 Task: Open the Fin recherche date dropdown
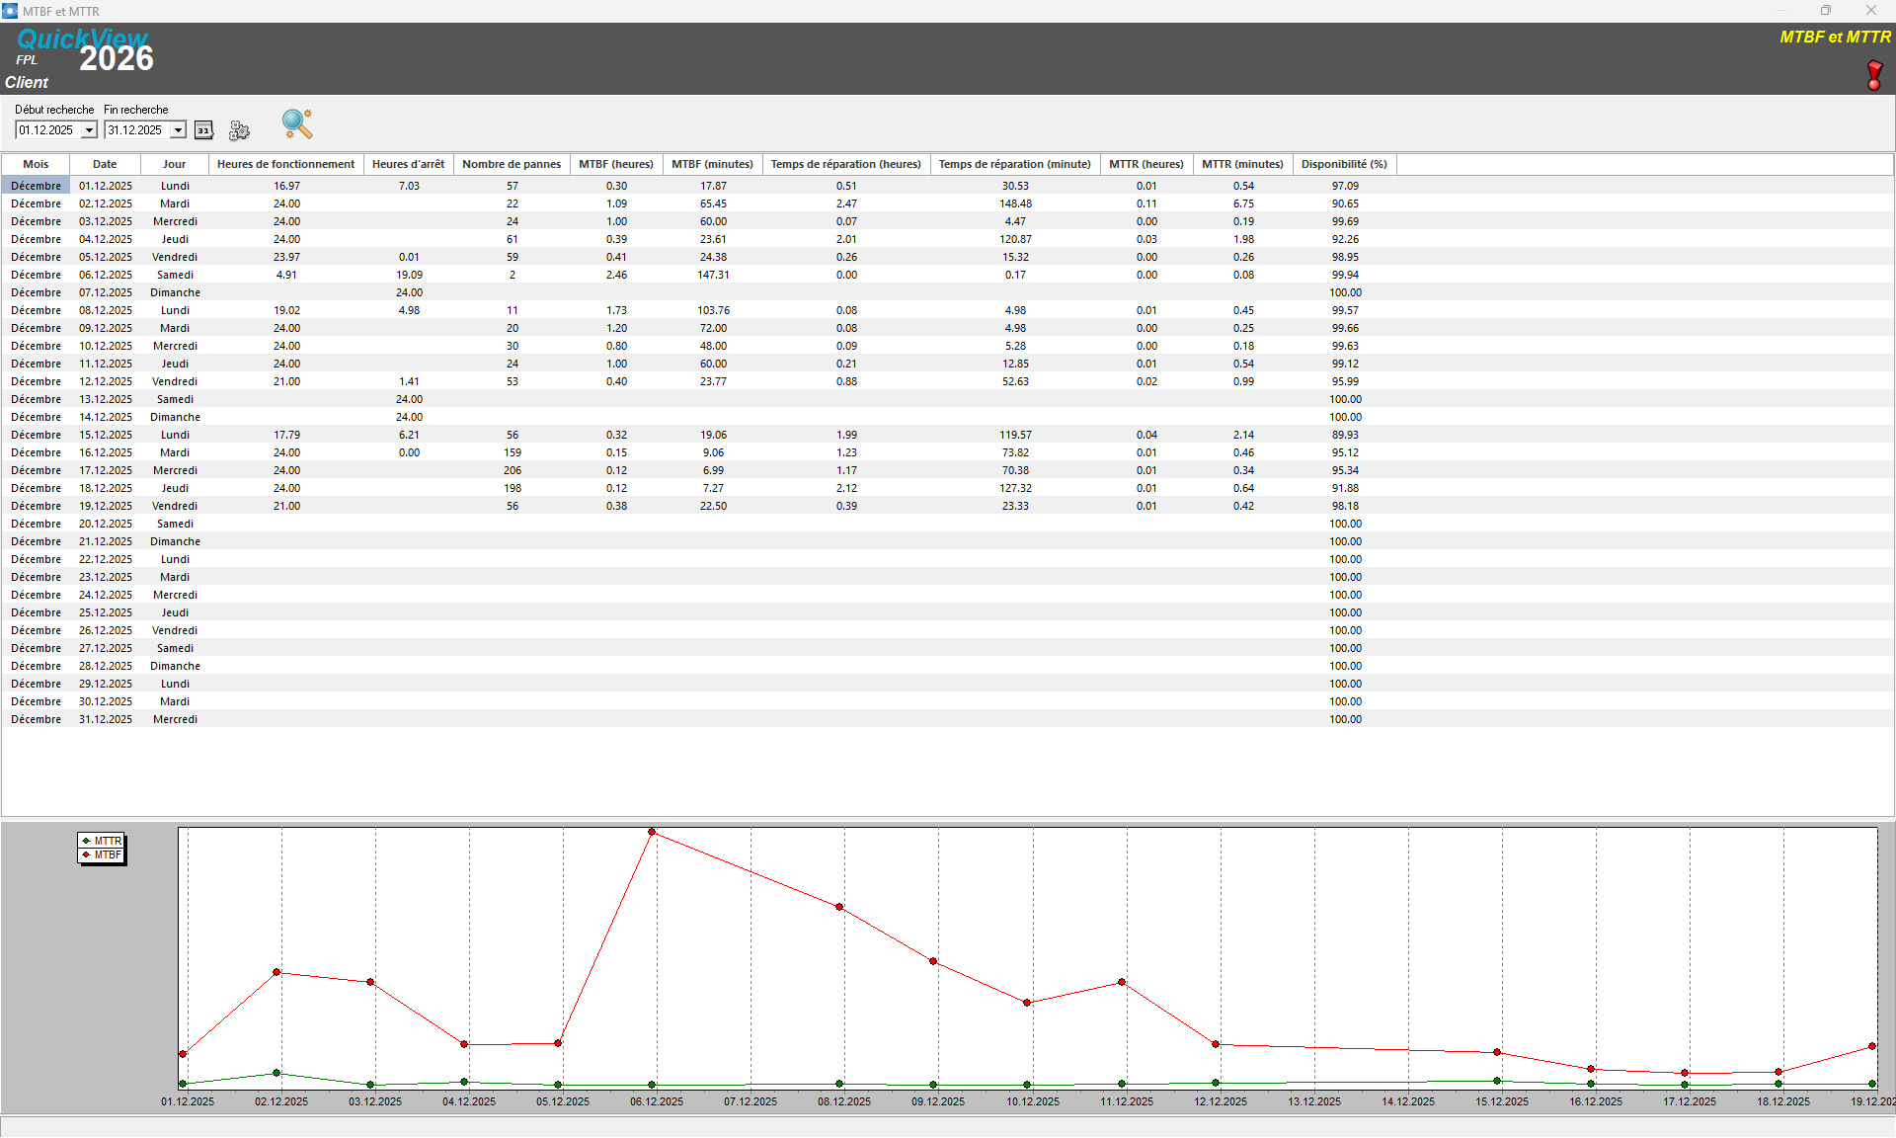178,130
